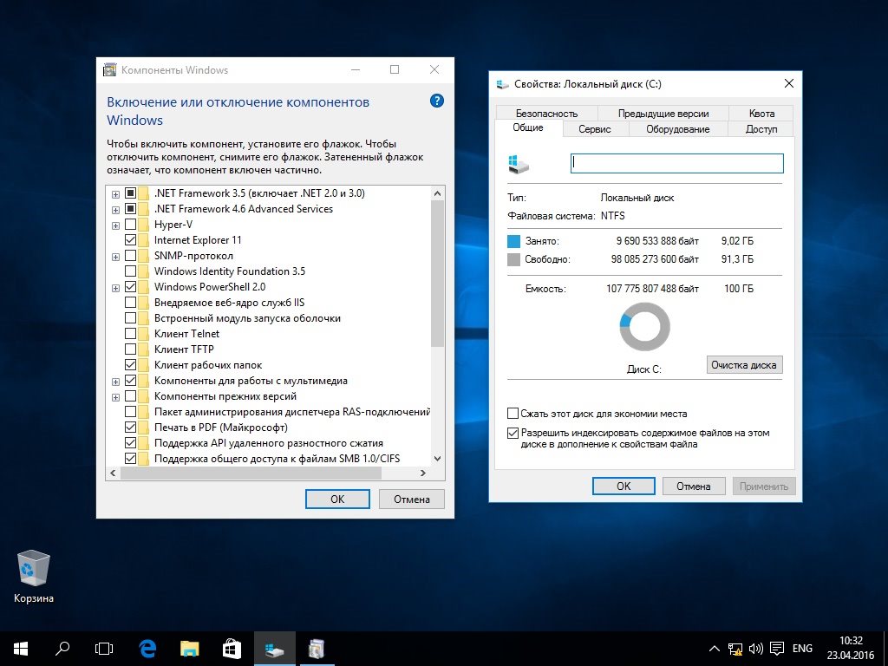The image size is (888, 666).
Task: Launch Microsoft Edge from the taskbar
Action: point(147,649)
